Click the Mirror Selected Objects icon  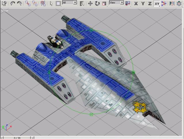click(172, 3)
